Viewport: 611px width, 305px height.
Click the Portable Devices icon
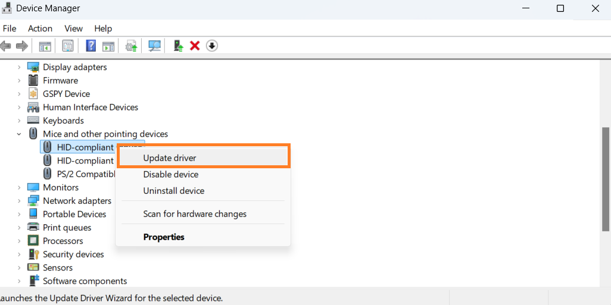tap(33, 214)
